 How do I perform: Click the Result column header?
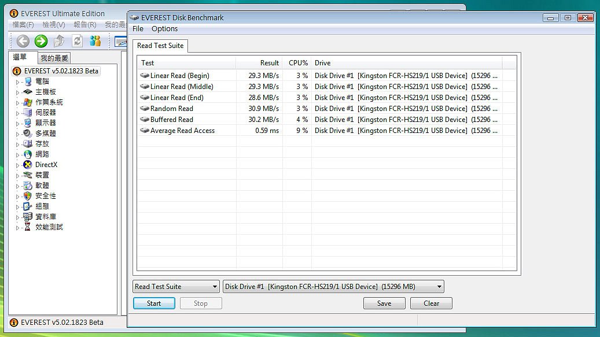click(259, 62)
